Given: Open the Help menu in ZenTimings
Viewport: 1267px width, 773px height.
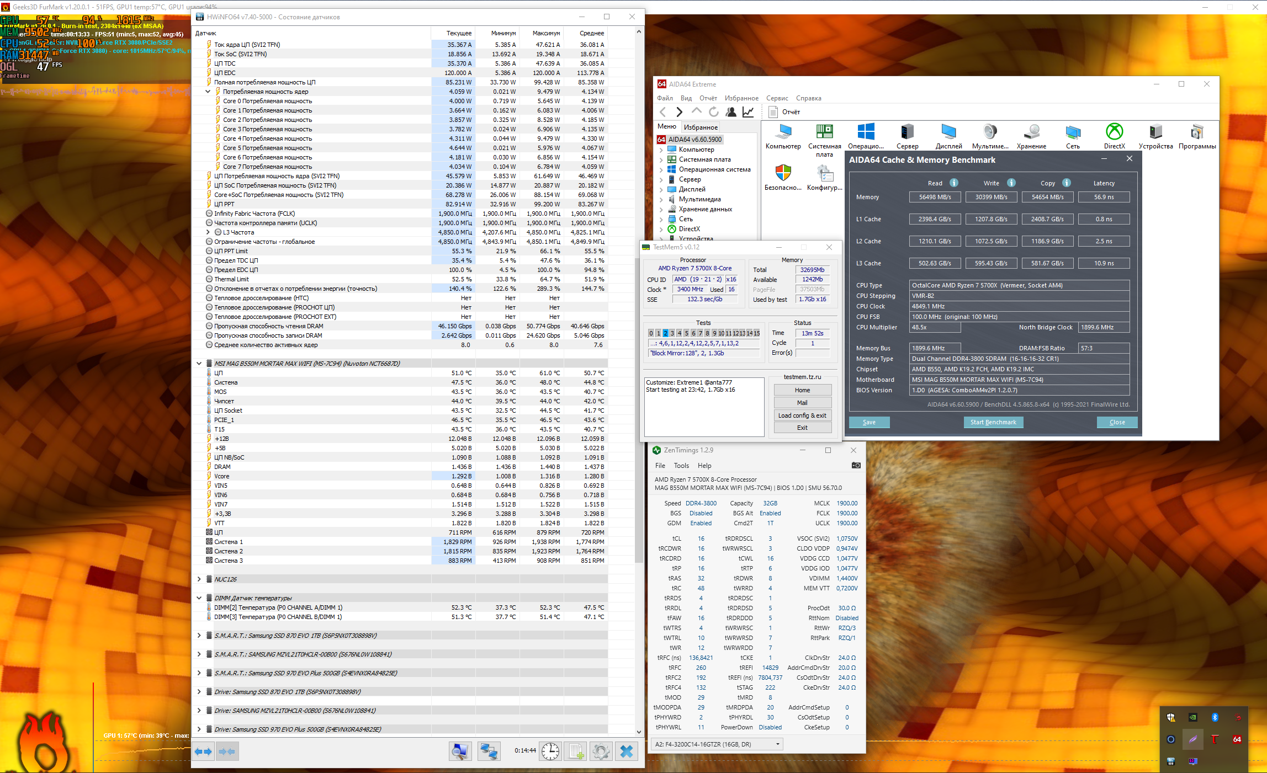Looking at the screenshot, I should coord(704,466).
